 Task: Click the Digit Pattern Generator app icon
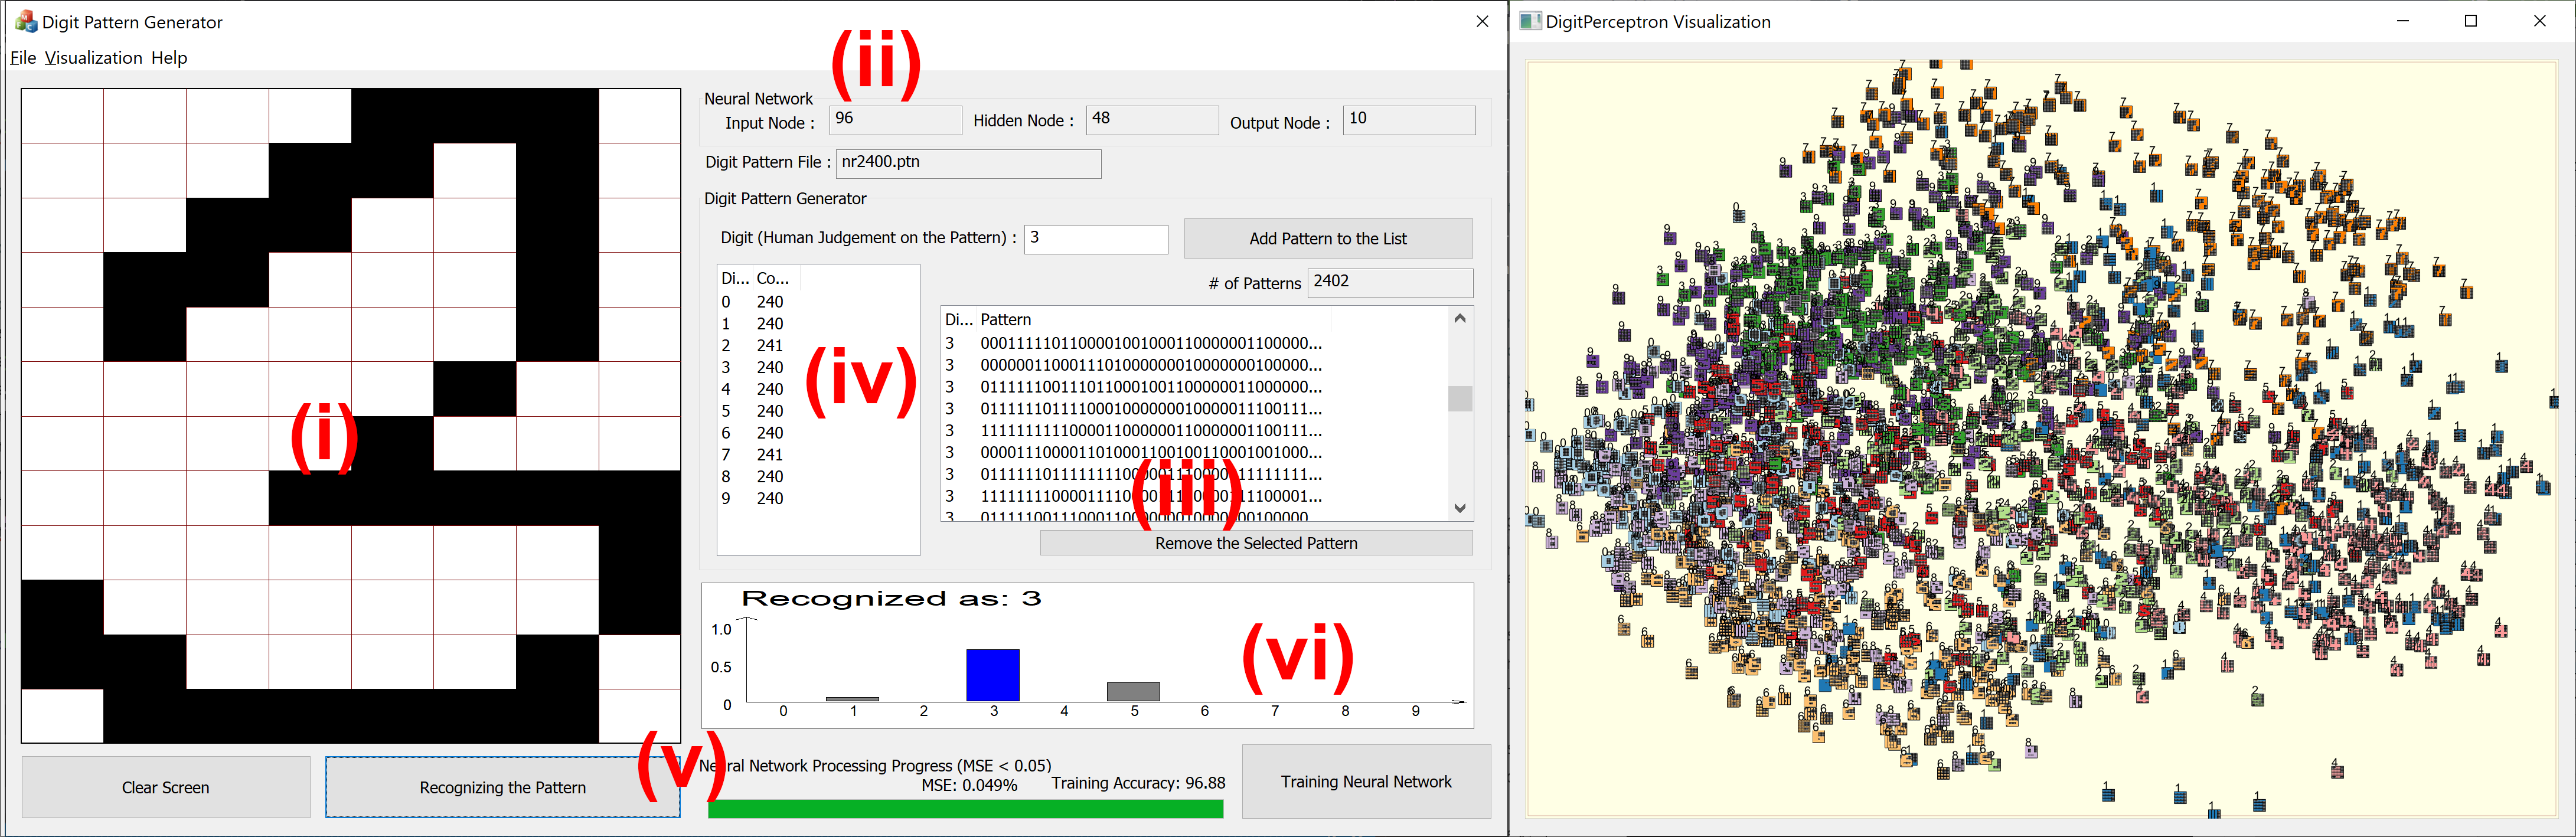click(x=26, y=21)
